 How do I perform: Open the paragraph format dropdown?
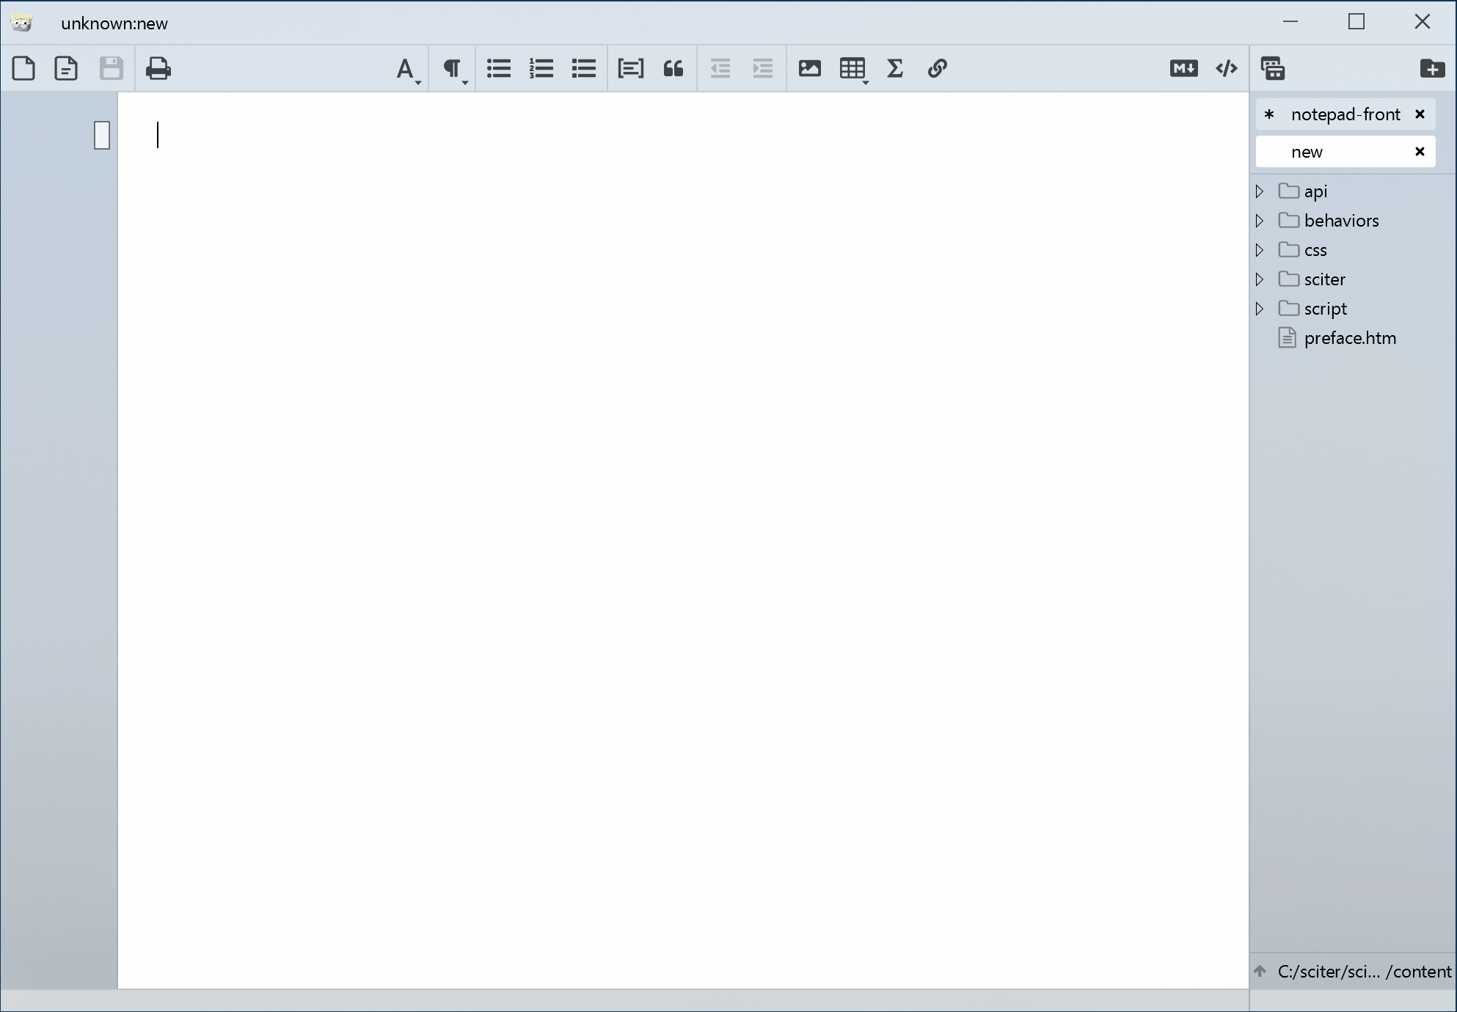tap(453, 70)
